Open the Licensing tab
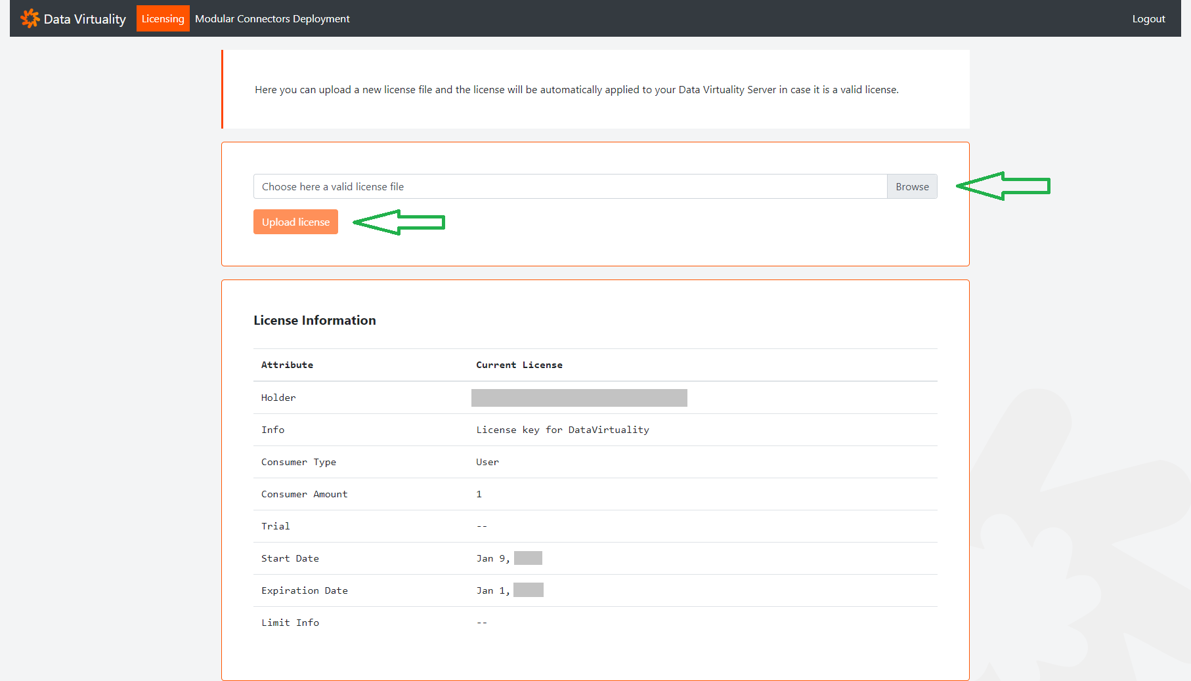Image resolution: width=1191 pixels, height=681 pixels. pyautogui.click(x=163, y=18)
